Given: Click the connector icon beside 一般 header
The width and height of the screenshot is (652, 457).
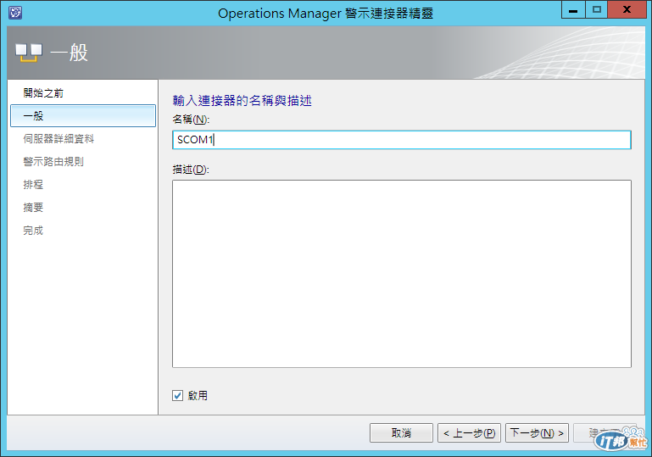Looking at the screenshot, I should (x=29, y=53).
